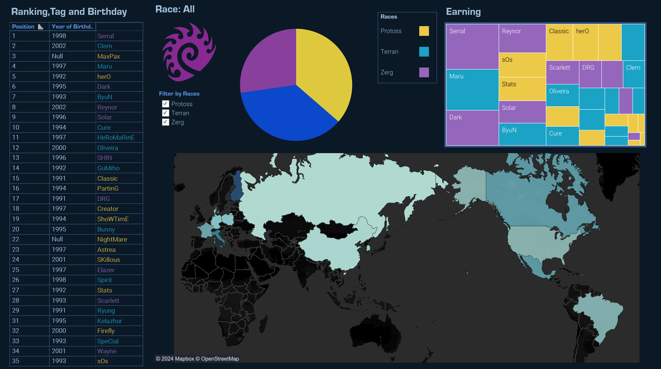Click the Position column header text
Viewport: 661px width, 369px height.
point(23,27)
